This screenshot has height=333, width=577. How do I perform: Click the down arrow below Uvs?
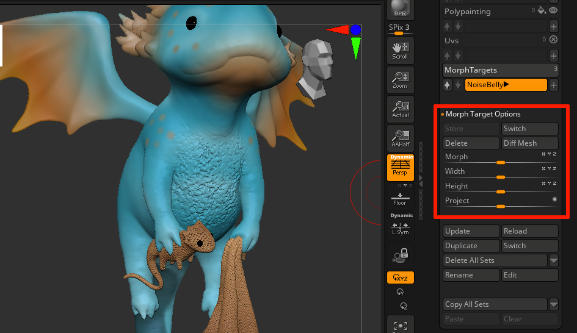[x=458, y=56]
